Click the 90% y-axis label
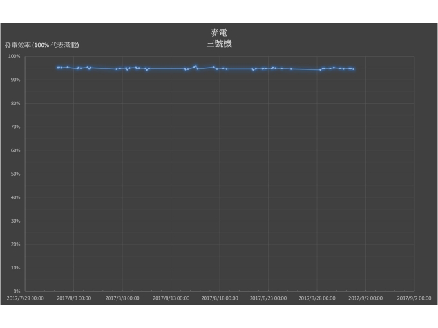438x328 pixels. pos(15,80)
